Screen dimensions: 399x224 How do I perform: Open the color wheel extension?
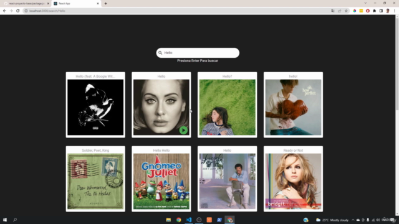(354, 11)
